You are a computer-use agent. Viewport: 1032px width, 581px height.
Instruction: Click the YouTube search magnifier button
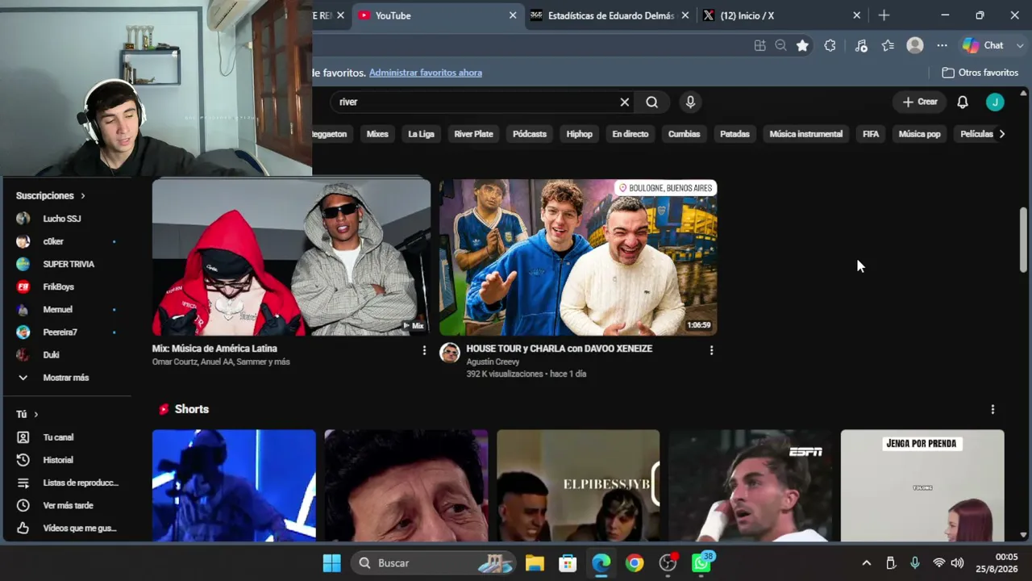tap(651, 102)
